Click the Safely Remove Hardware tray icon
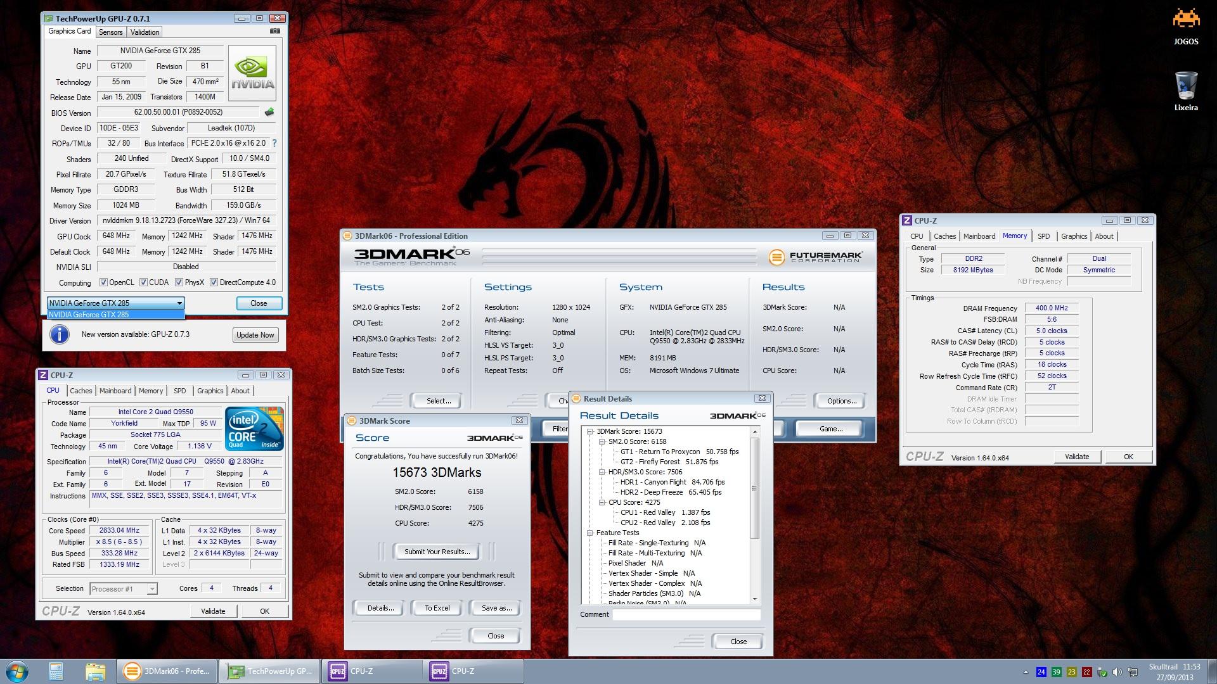The height and width of the screenshot is (684, 1217). pos(1102,672)
